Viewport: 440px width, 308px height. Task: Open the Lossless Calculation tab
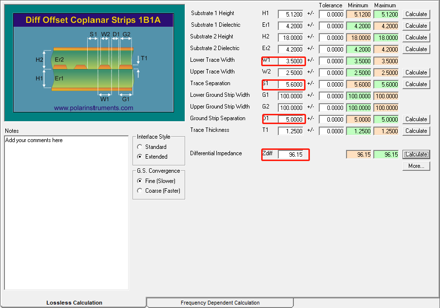(x=74, y=303)
